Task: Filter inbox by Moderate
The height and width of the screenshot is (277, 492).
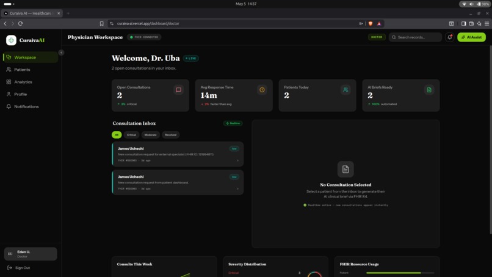Action: pyautogui.click(x=150, y=135)
